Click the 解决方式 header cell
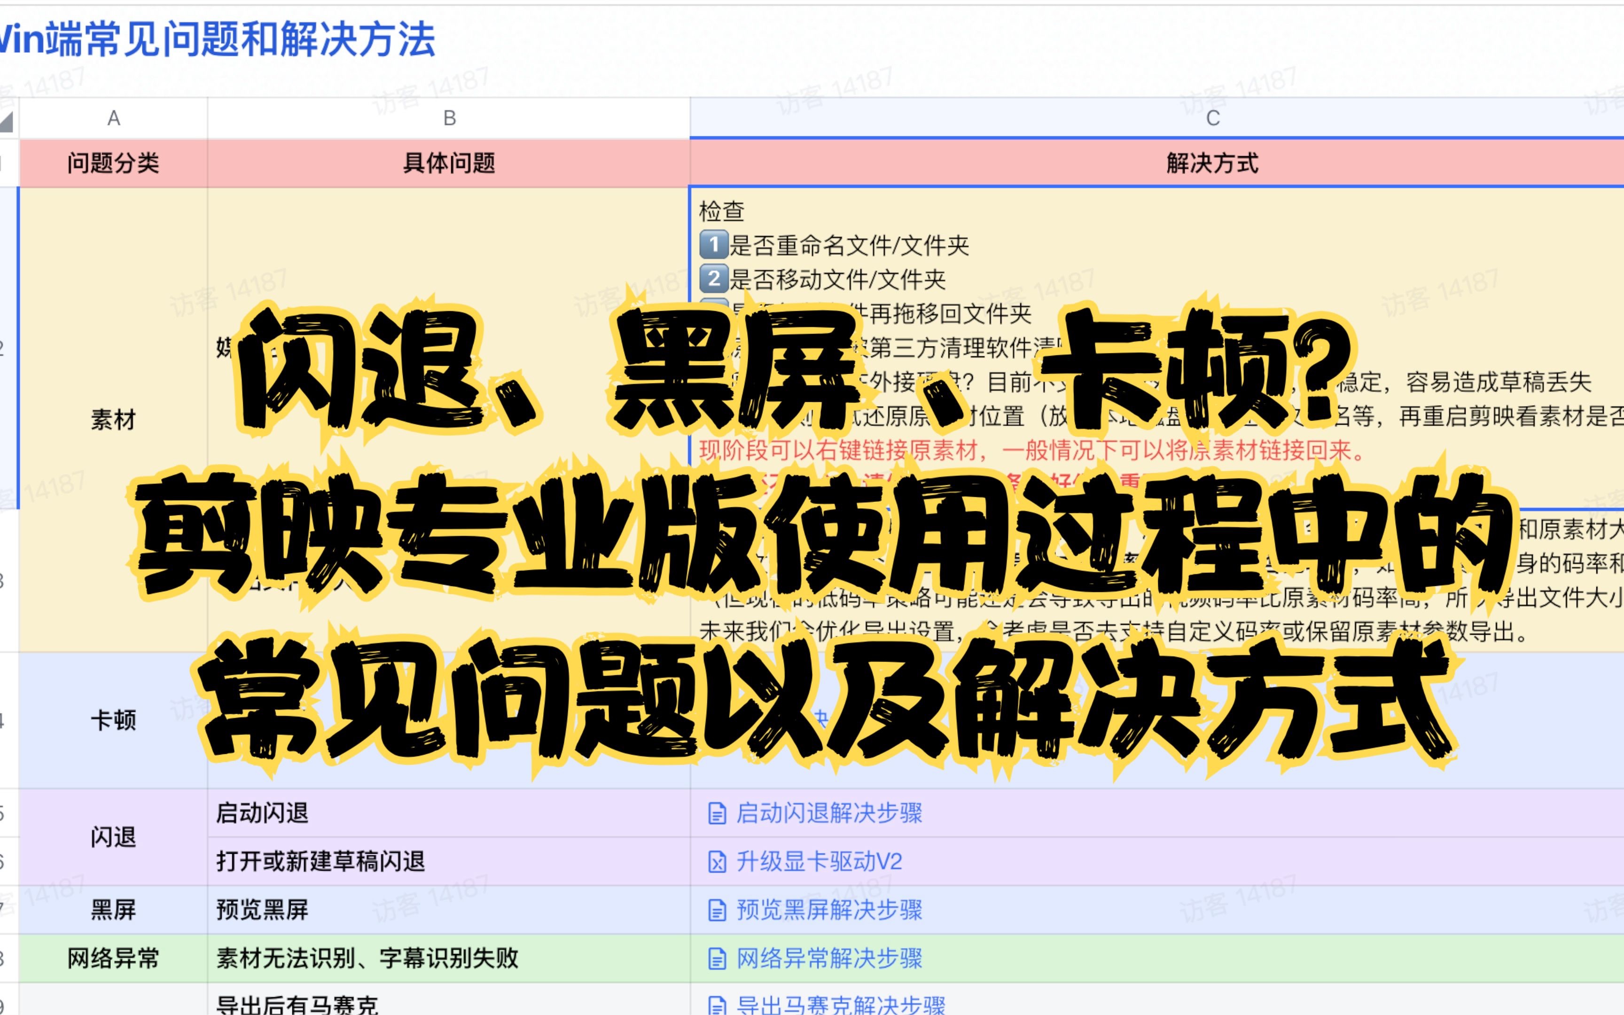 click(1157, 163)
